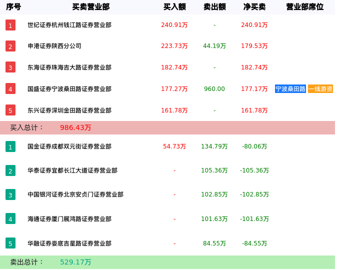Open 华融证券娄底吉星路证券营业部

(x=69, y=243)
